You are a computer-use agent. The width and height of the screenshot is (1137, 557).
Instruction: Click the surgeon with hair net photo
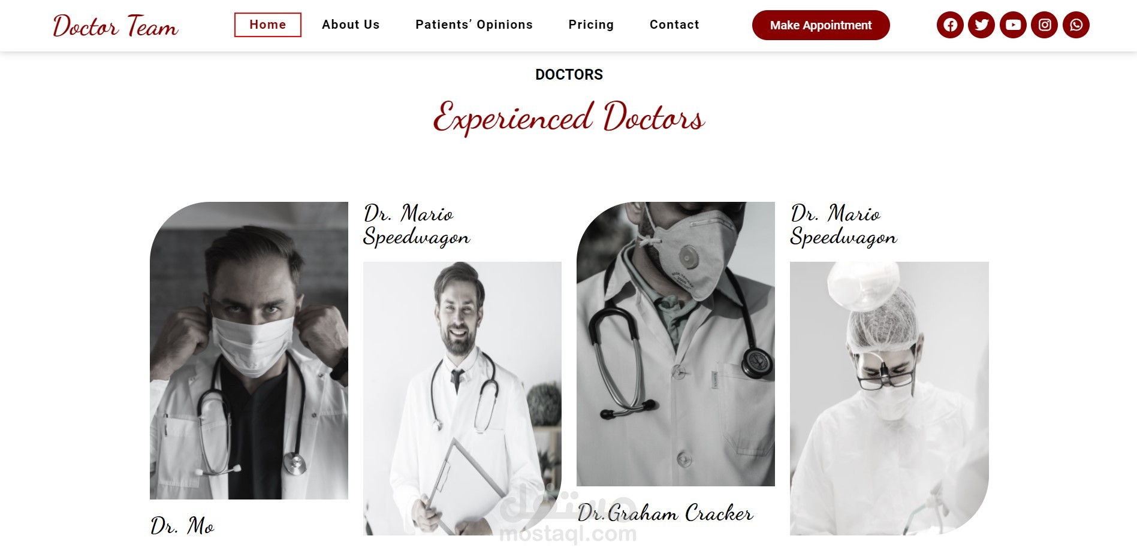(889, 398)
